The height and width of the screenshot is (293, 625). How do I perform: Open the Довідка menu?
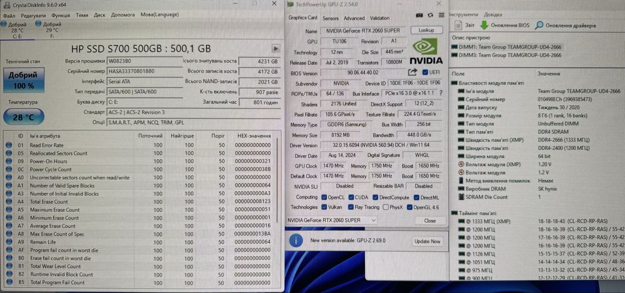tap(493, 14)
